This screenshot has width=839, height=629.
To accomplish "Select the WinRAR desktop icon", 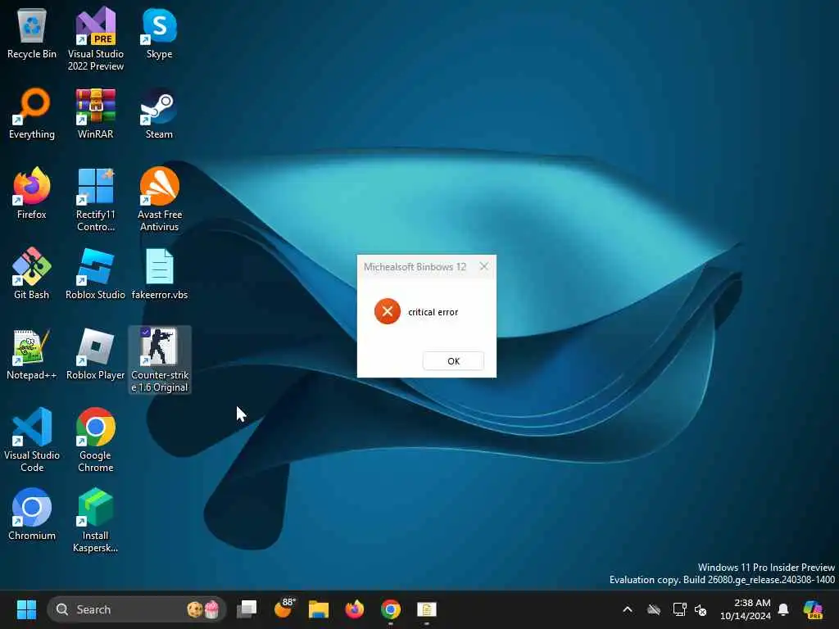I will click(x=95, y=113).
